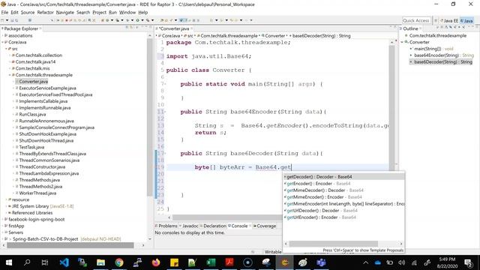Toggle code folding at line 17 base6Decoder
This screenshot has height=270, width=480.
(x=165, y=153)
